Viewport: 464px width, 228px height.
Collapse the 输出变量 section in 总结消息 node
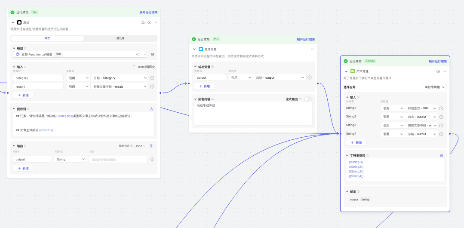point(195,67)
